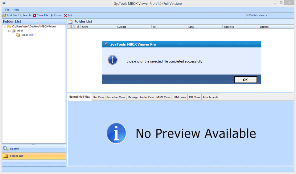The height and width of the screenshot is (174, 296).
Task: Open the Help menu
Action: click(16, 10)
